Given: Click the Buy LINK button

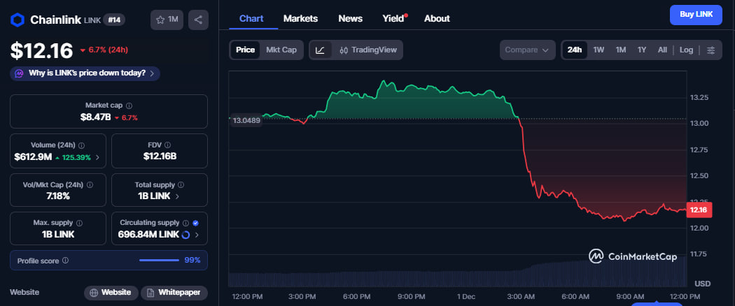Looking at the screenshot, I should [x=696, y=15].
